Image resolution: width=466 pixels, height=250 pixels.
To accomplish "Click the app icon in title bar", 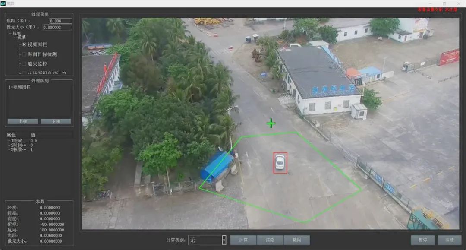I will click(3, 3).
